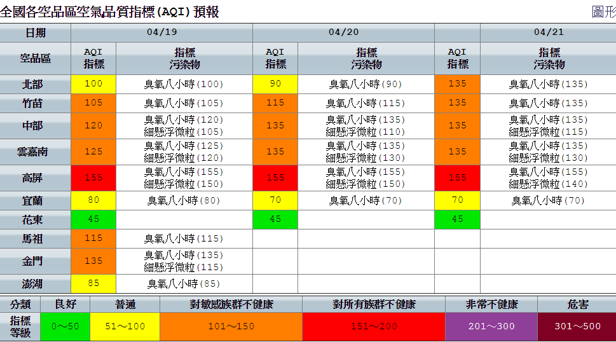Click the AQI指標 header under 04/19
Image resolution: width=616 pixels, height=342 pixels.
click(93, 58)
